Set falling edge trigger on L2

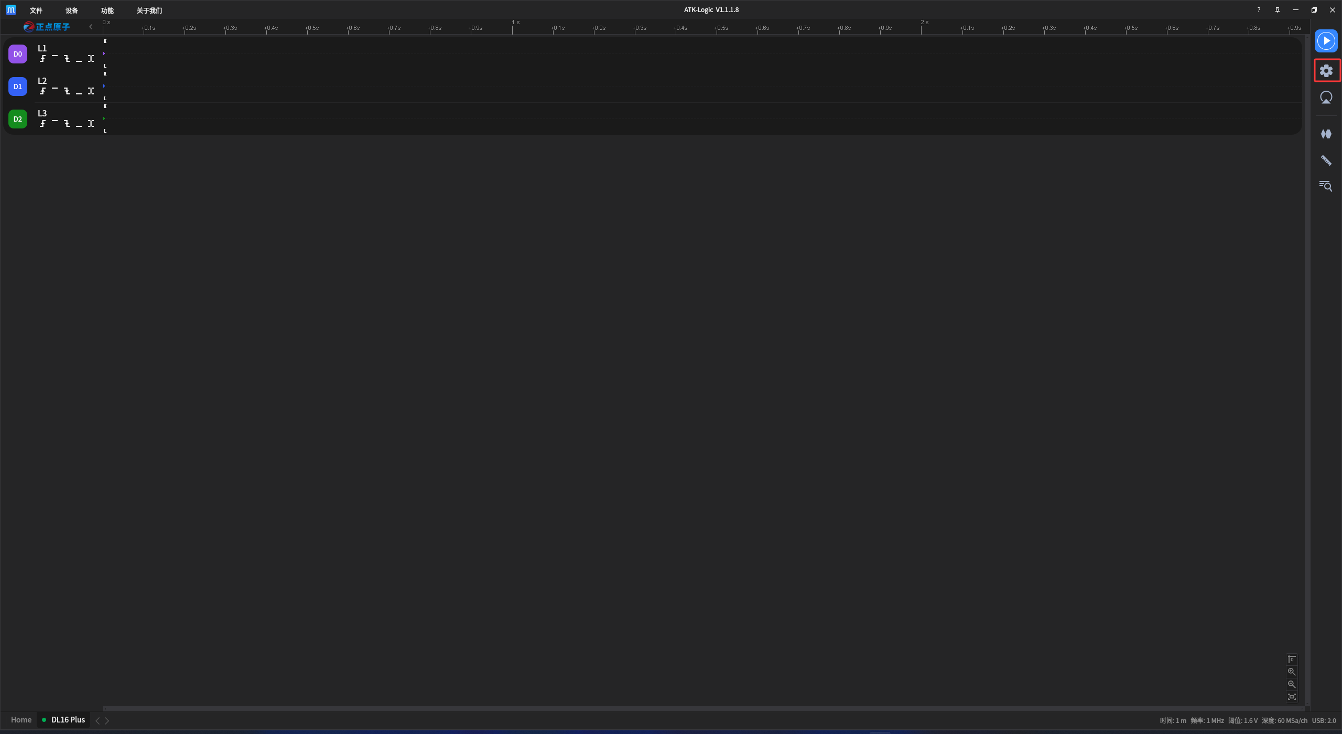67,91
